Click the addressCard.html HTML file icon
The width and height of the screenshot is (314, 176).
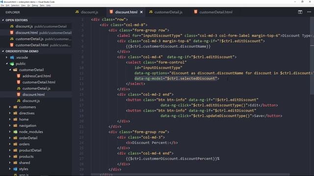[x=19, y=76]
